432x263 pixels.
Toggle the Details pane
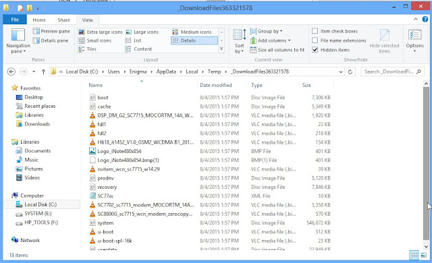51,40
